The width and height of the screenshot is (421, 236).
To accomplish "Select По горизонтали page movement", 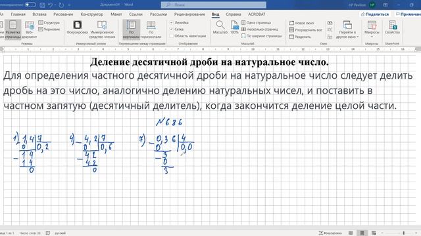I will (151, 29).
